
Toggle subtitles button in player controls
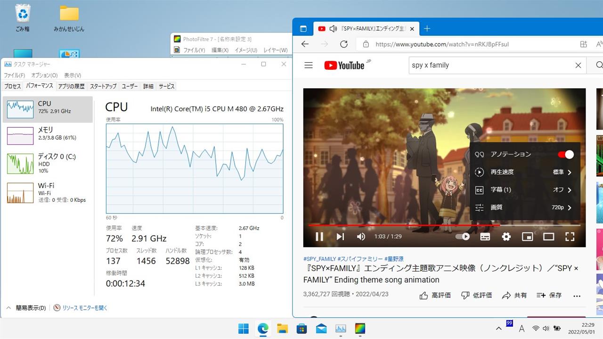tap(485, 237)
